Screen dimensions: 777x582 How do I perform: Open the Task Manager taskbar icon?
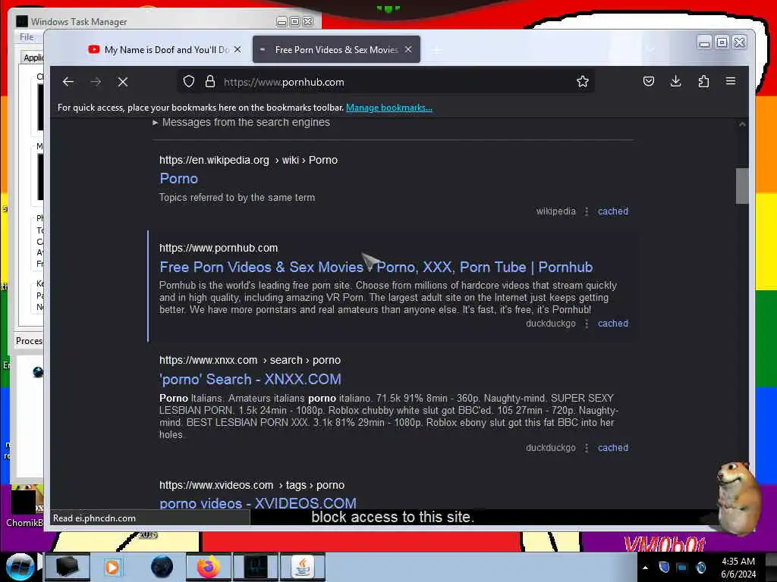256,567
